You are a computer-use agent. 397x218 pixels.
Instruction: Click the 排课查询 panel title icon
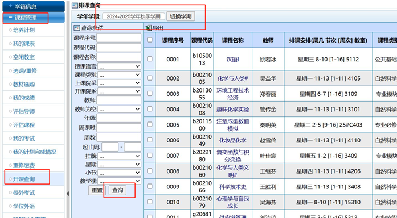[75, 5]
